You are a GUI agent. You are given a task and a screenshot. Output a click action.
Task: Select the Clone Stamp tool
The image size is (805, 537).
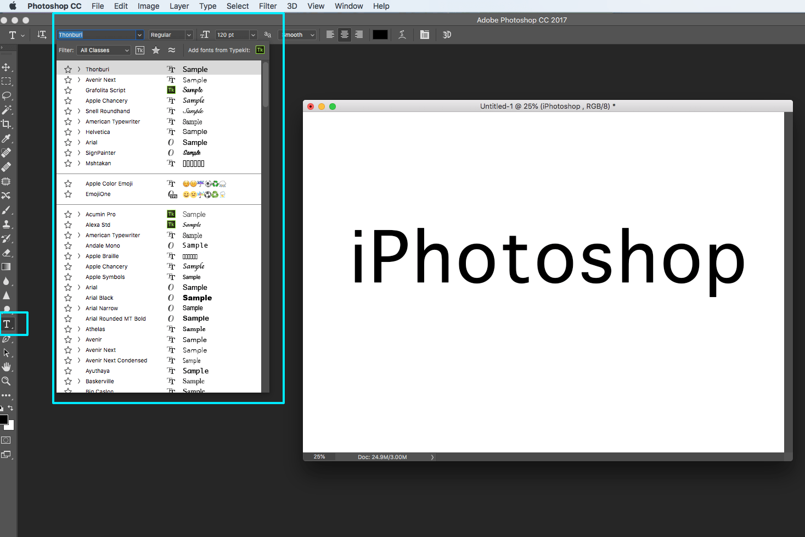coord(6,224)
